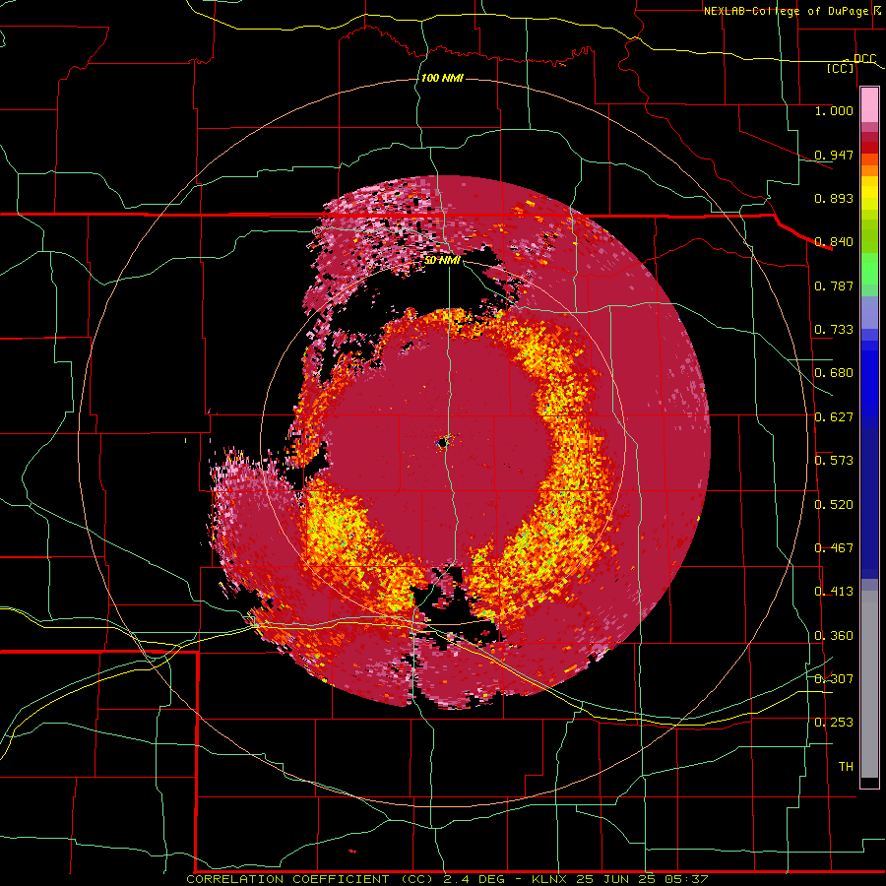The image size is (886, 886).
Task: Click the TH label on the legend
Action: tap(846, 767)
